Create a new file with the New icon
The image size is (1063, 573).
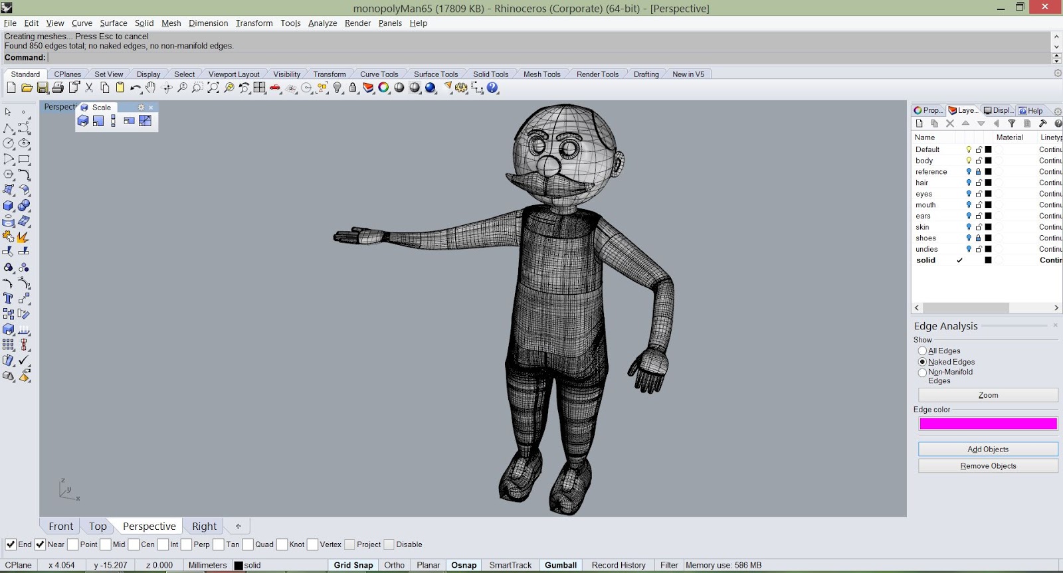click(11, 88)
